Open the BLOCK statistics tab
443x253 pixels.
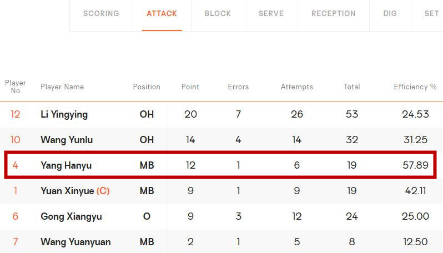click(x=218, y=13)
